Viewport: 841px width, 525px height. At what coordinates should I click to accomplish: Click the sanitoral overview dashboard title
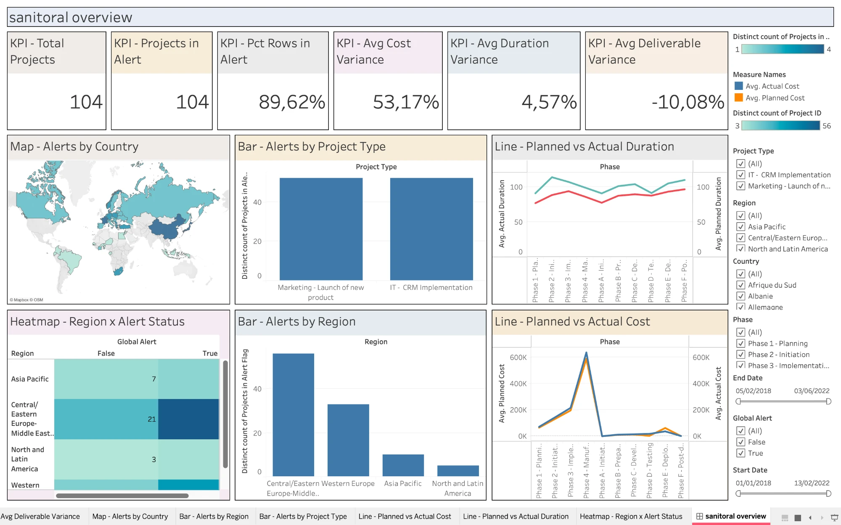71,17
